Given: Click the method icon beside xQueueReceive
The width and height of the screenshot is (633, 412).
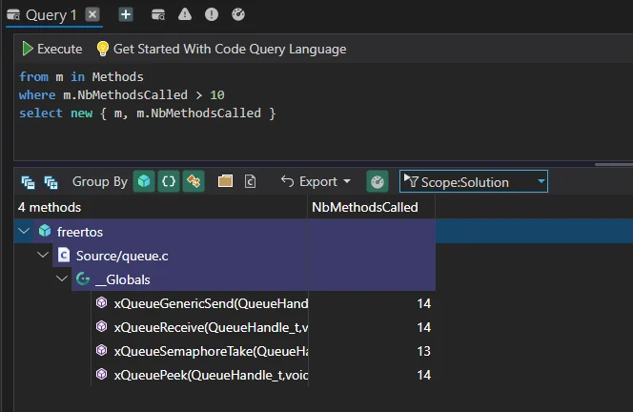Looking at the screenshot, I should [x=102, y=326].
